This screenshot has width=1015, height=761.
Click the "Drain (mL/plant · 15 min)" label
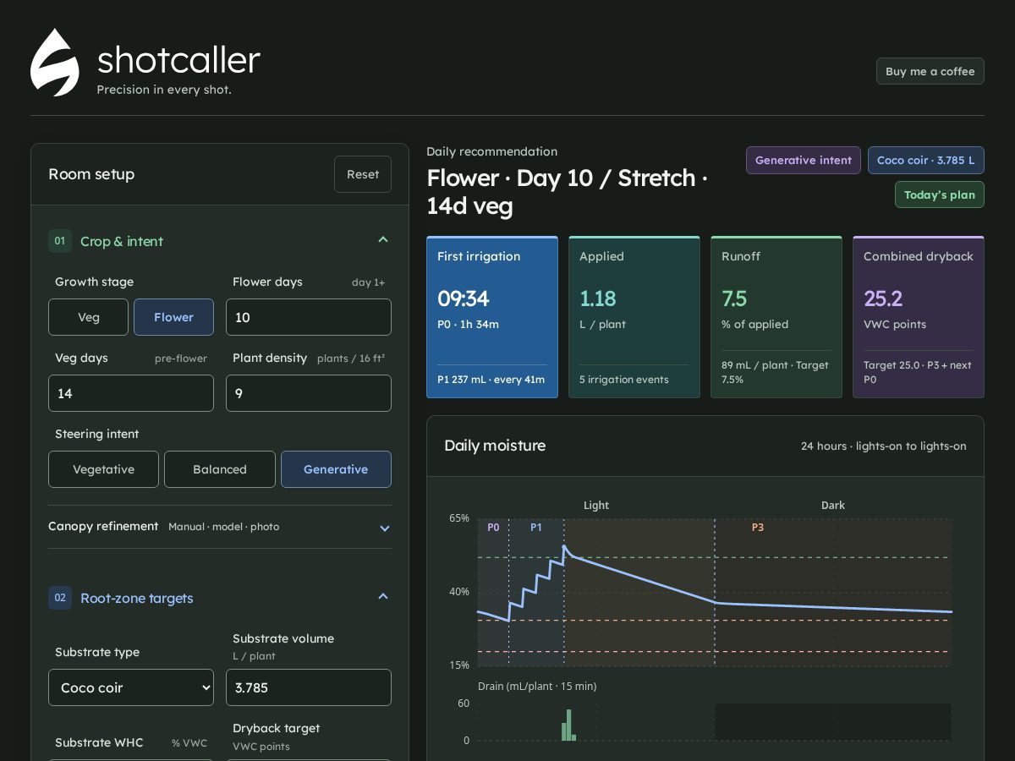tap(537, 686)
